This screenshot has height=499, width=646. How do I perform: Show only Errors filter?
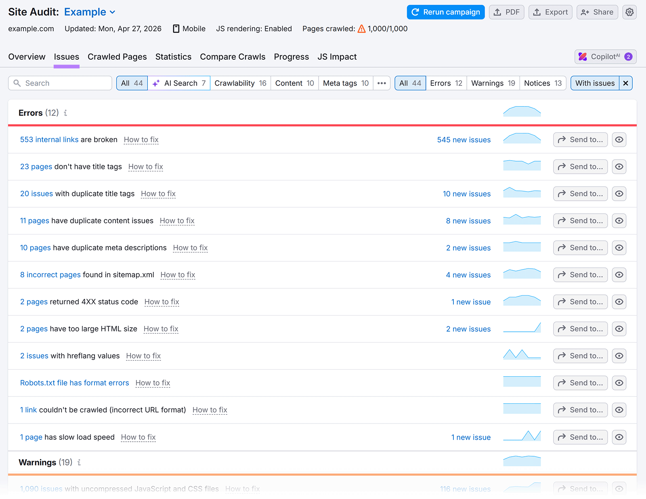[x=446, y=83]
